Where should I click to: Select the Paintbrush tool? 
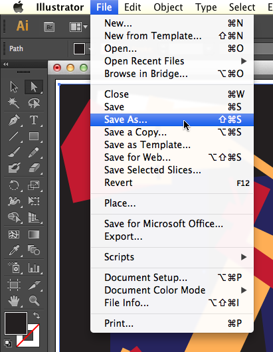[x=14, y=152]
